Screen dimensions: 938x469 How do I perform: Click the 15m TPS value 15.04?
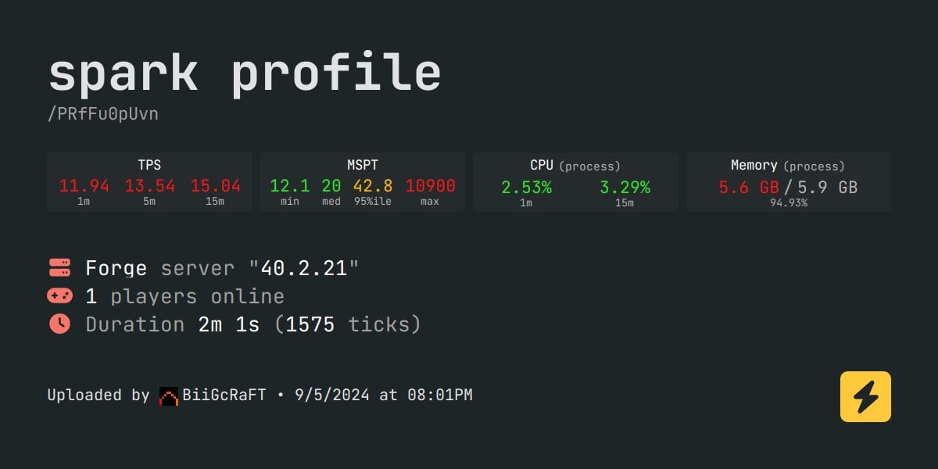[x=215, y=186]
